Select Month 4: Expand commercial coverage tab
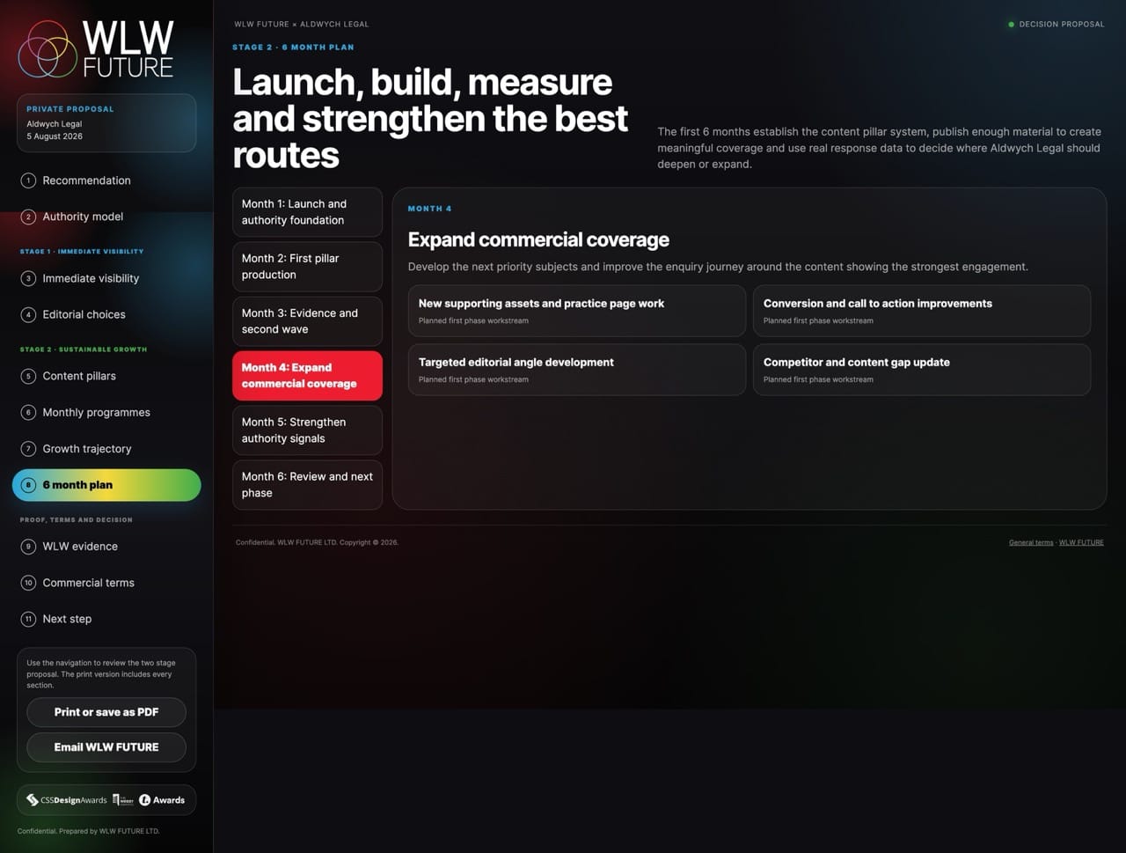 click(307, 376)
